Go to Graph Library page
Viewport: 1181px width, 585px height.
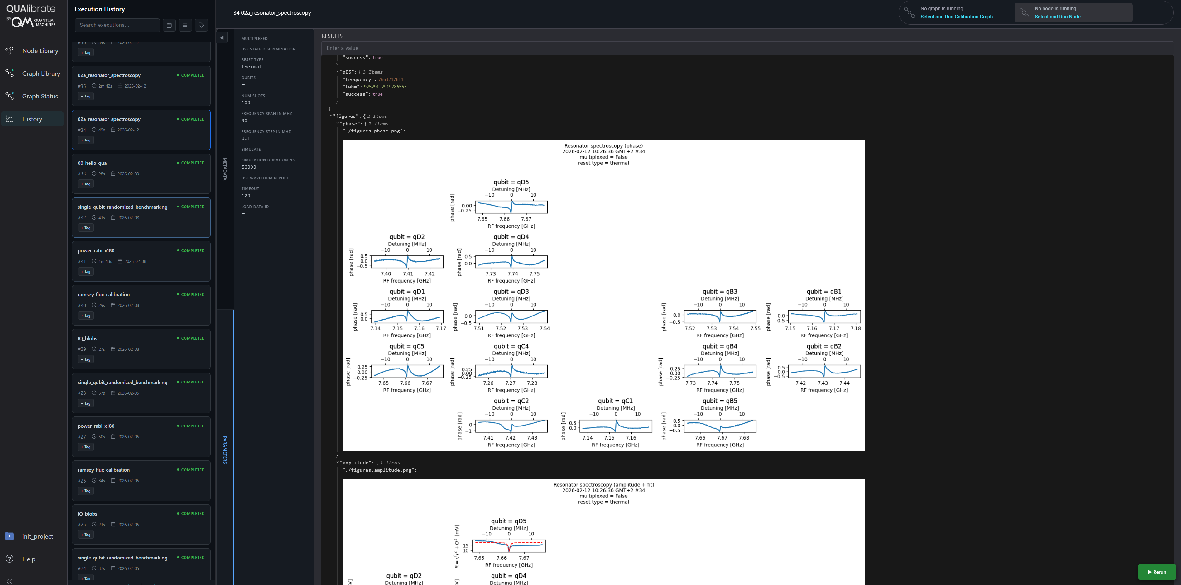coord(41,73)
